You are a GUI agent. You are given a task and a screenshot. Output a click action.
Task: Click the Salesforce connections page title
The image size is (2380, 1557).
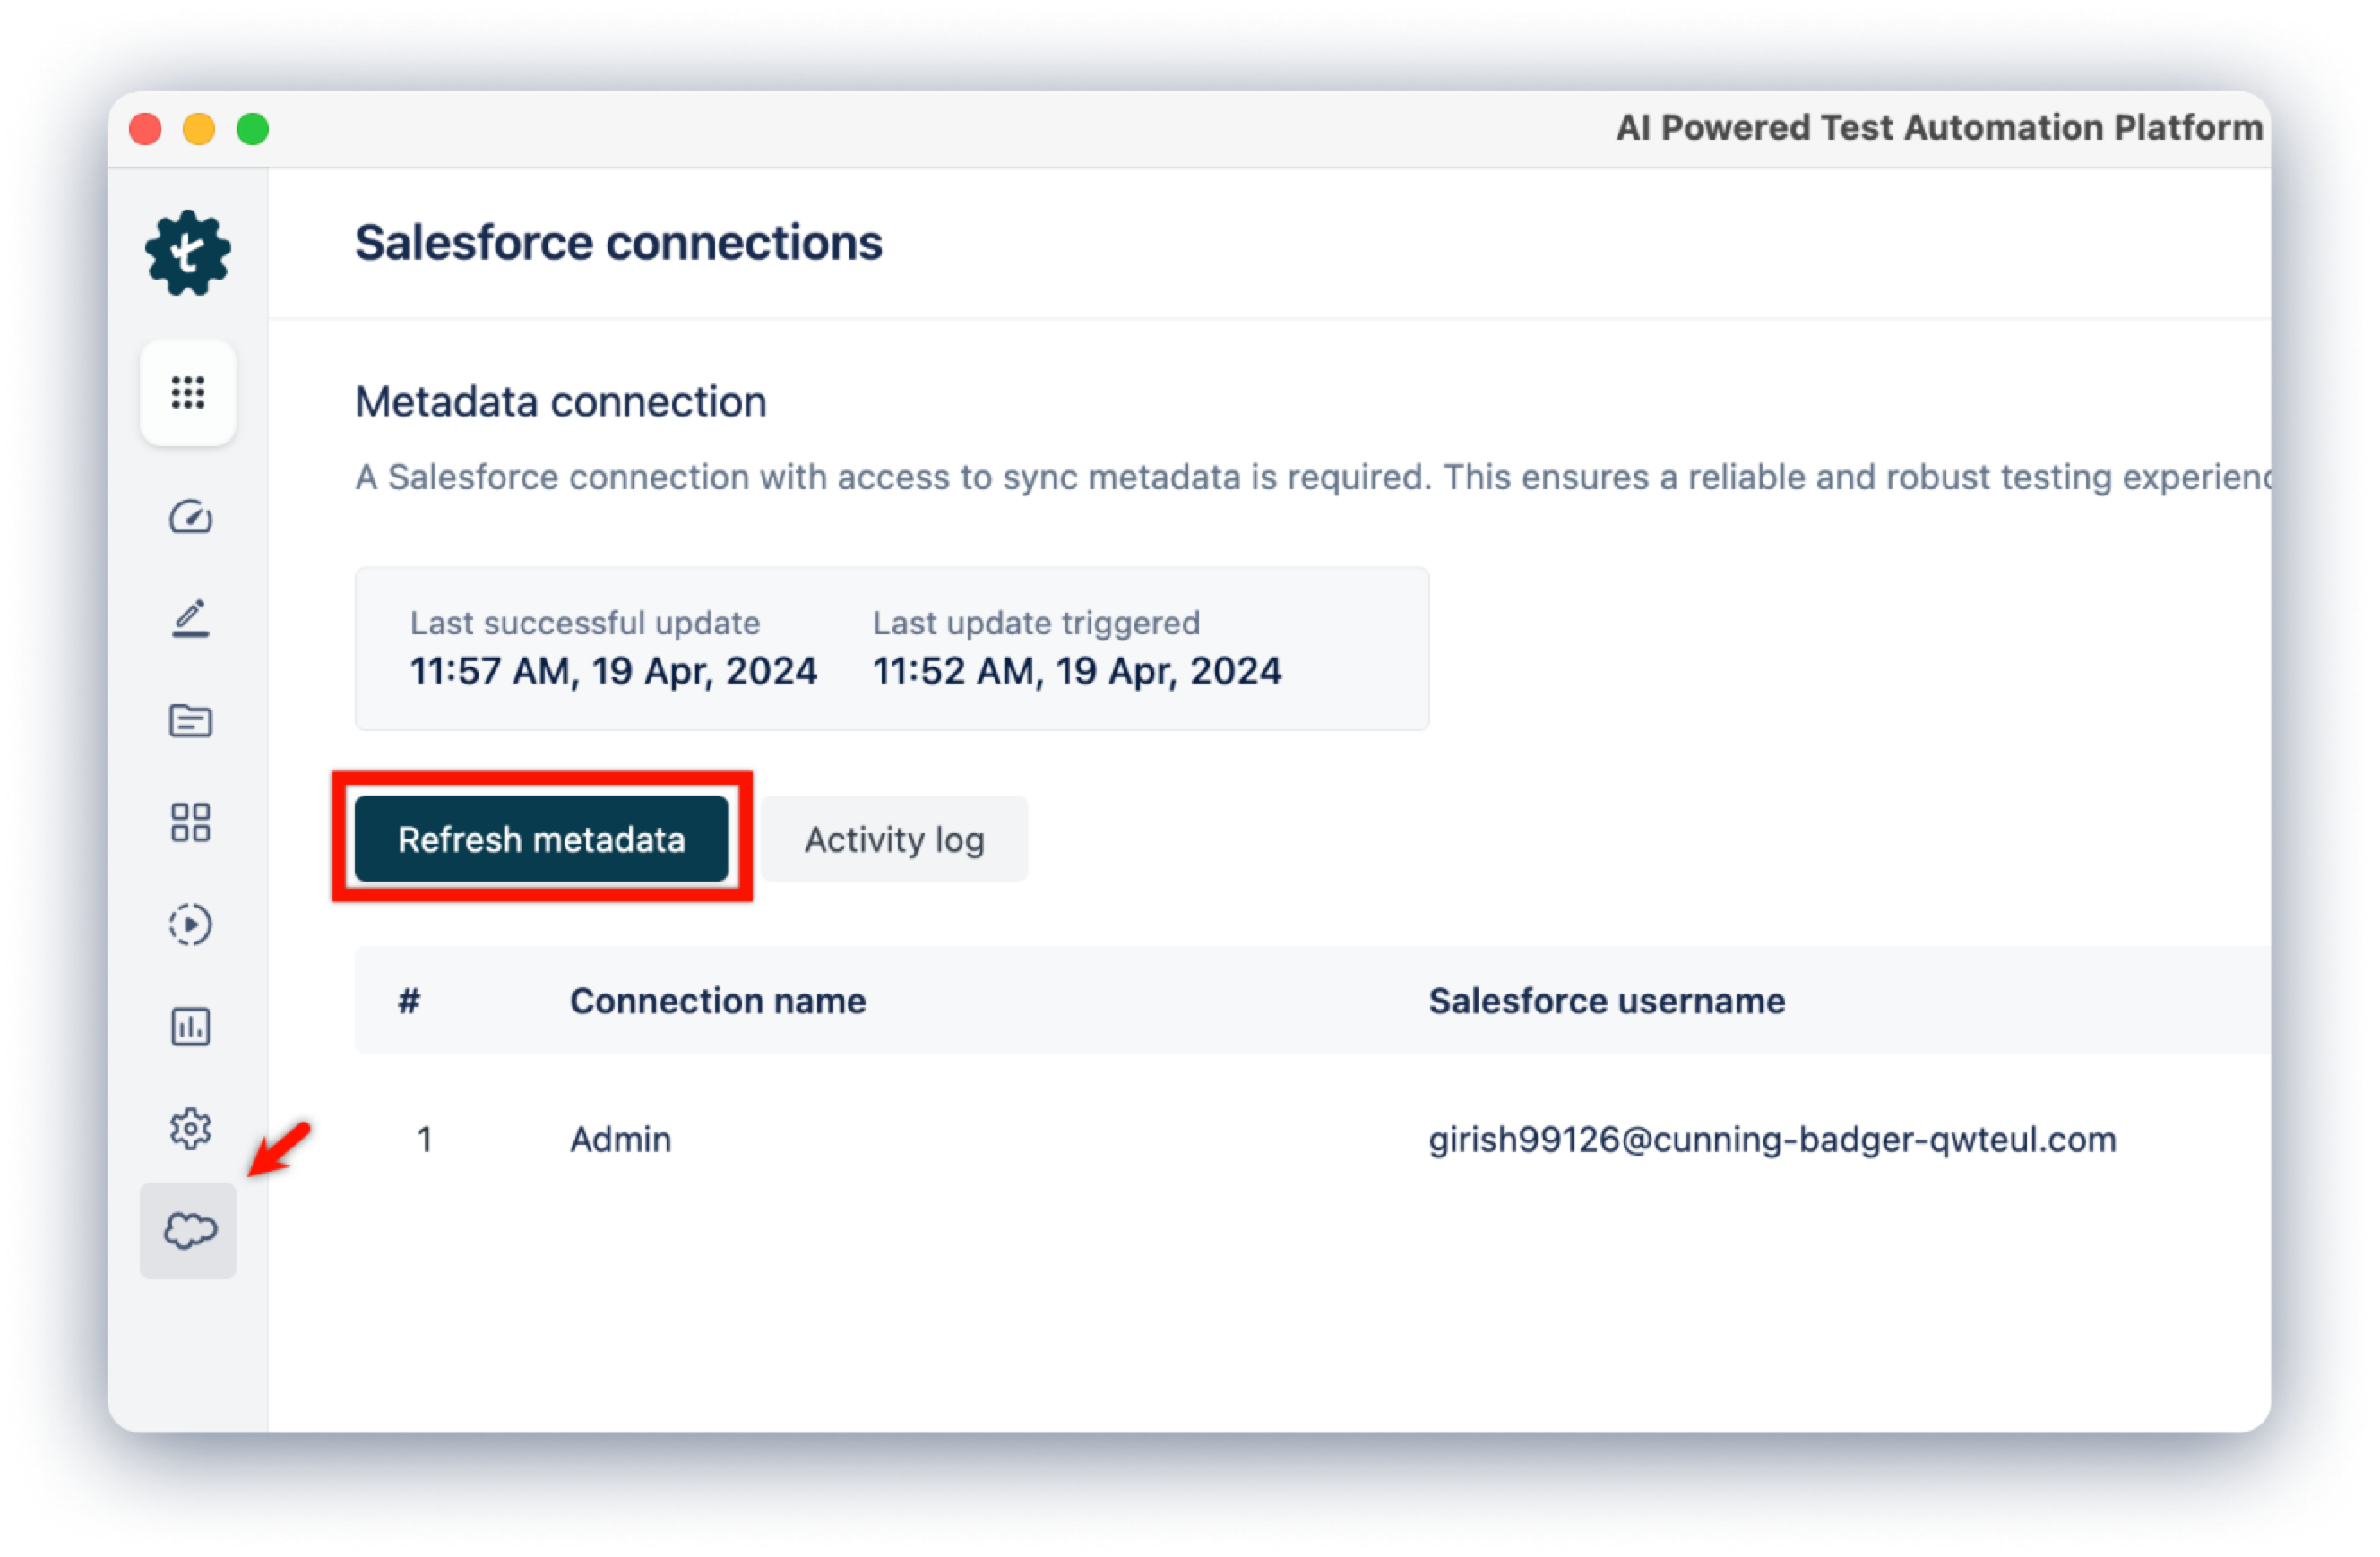click(x=619, y=243)
